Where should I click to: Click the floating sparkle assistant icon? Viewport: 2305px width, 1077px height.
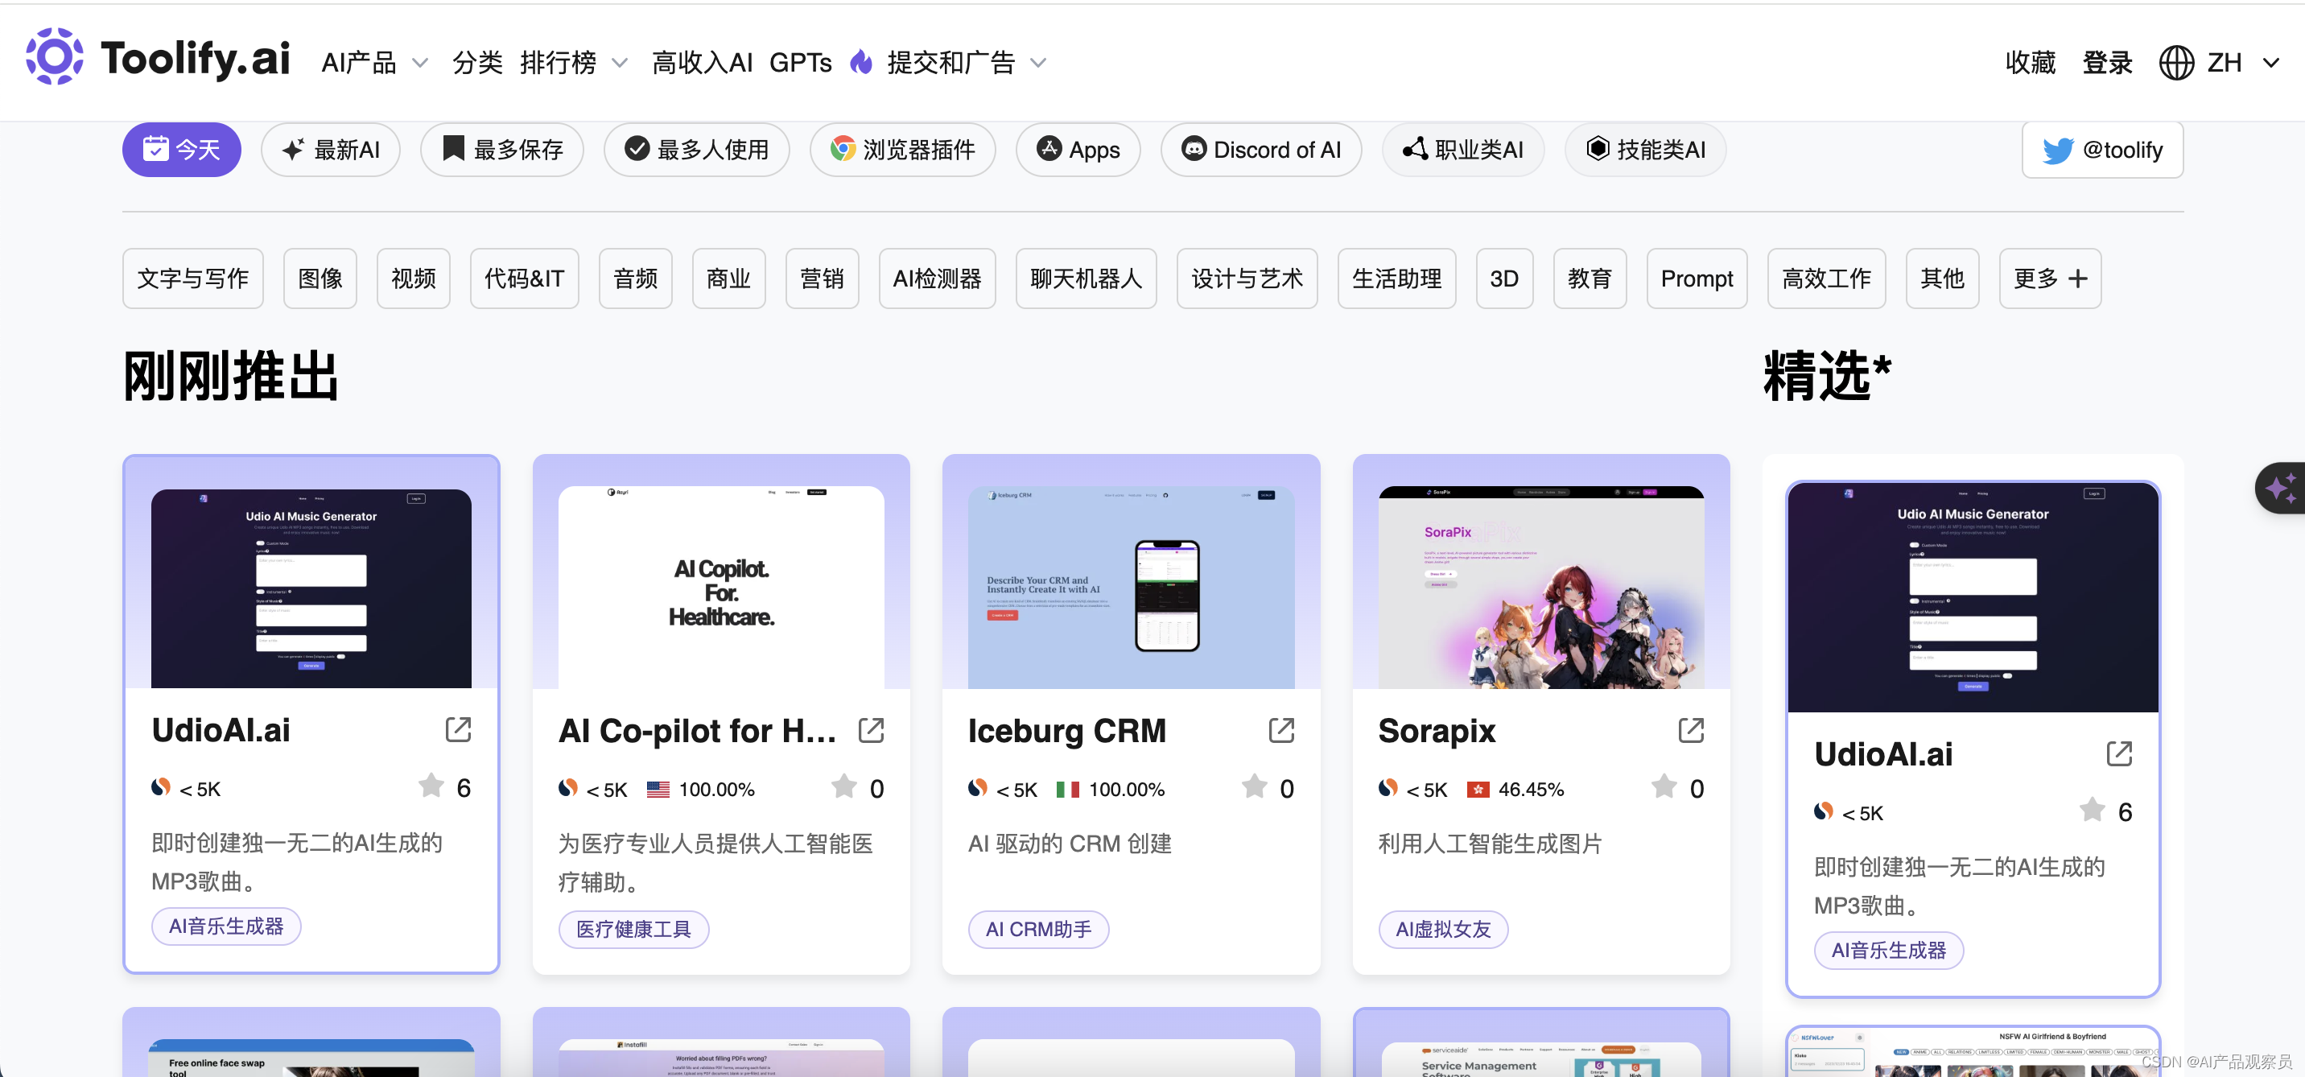click(x=2281, y=489)
